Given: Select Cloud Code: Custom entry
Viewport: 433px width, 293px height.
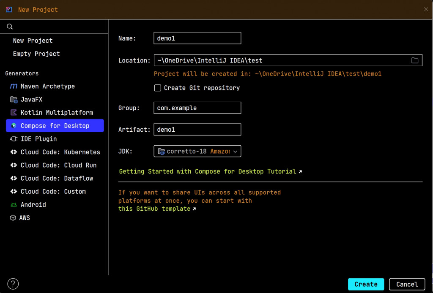Looking at the screenshot, I should [x=53, y=191].
